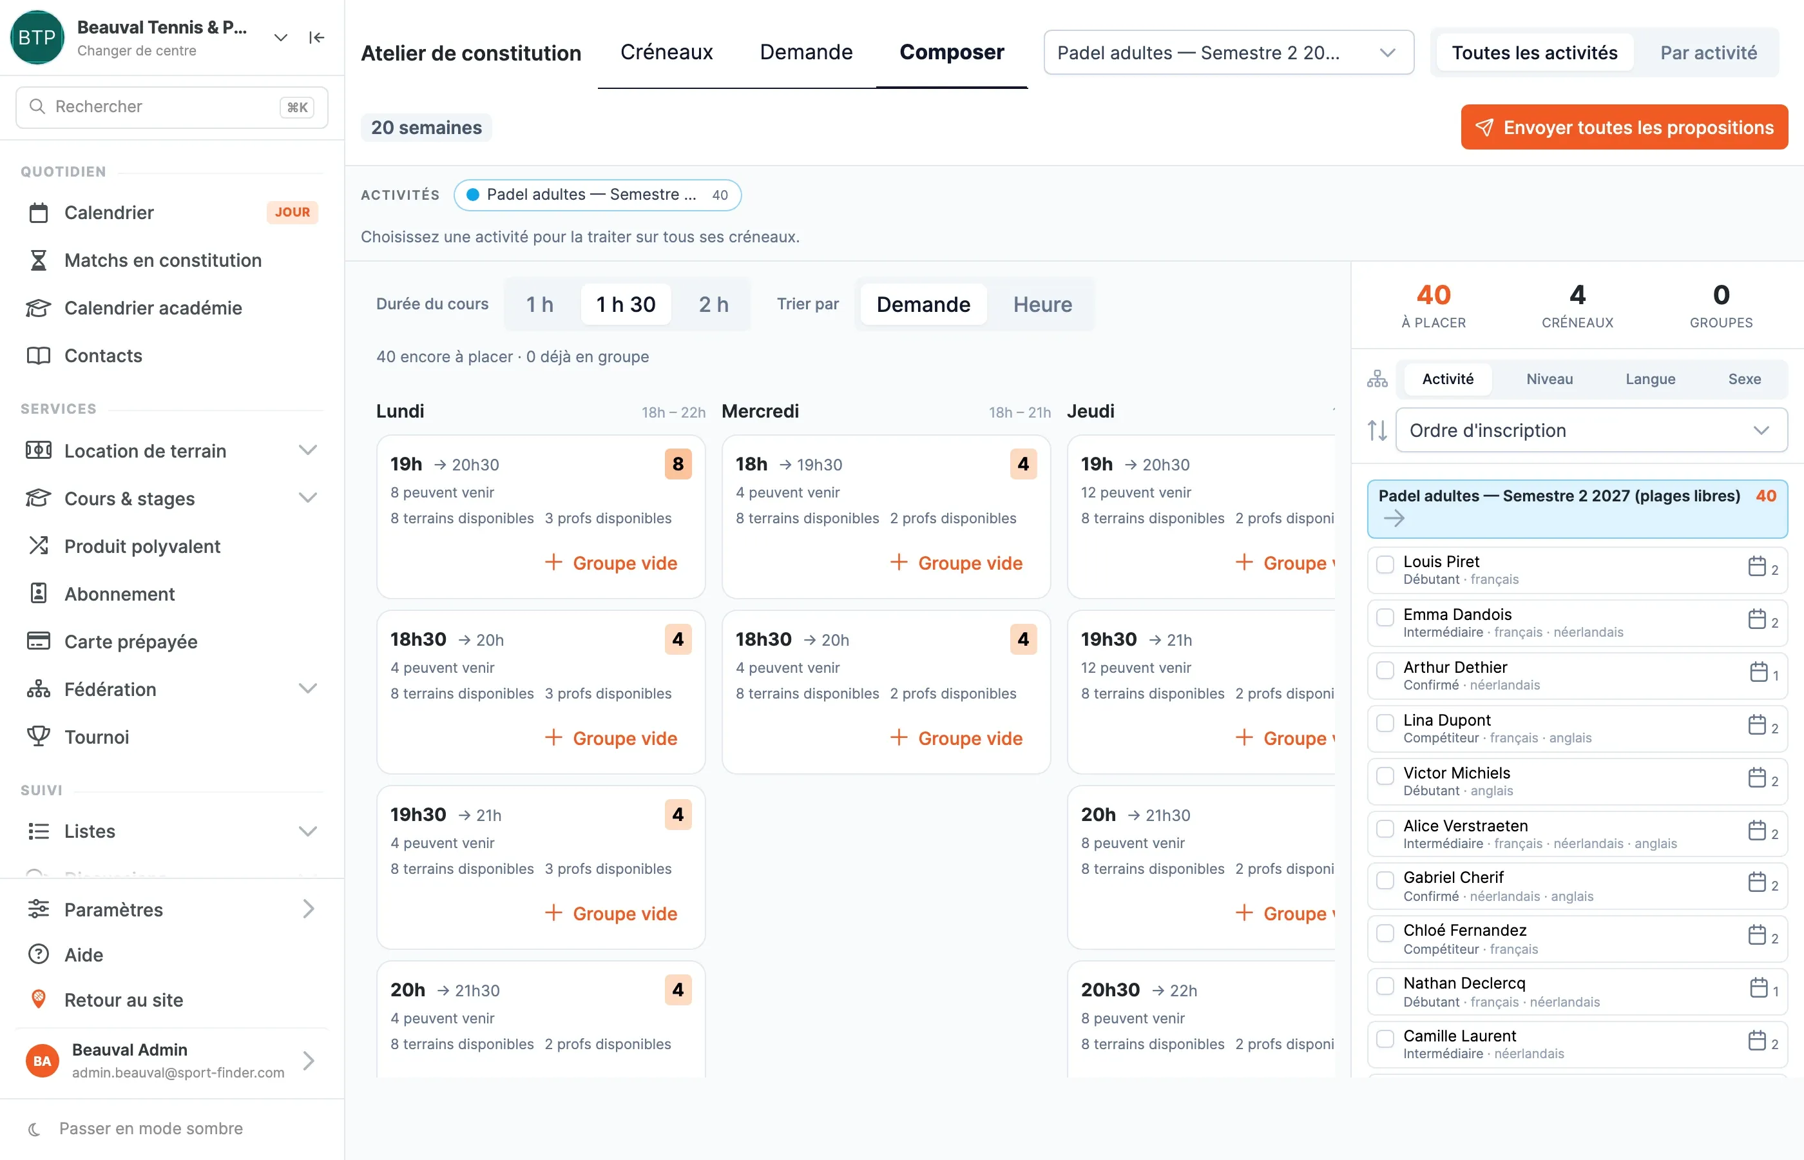This screenshot has width=1804, height=1160.
Task: Click Envoyer toutes les propositions button
Action: [x=1624, y=128]
